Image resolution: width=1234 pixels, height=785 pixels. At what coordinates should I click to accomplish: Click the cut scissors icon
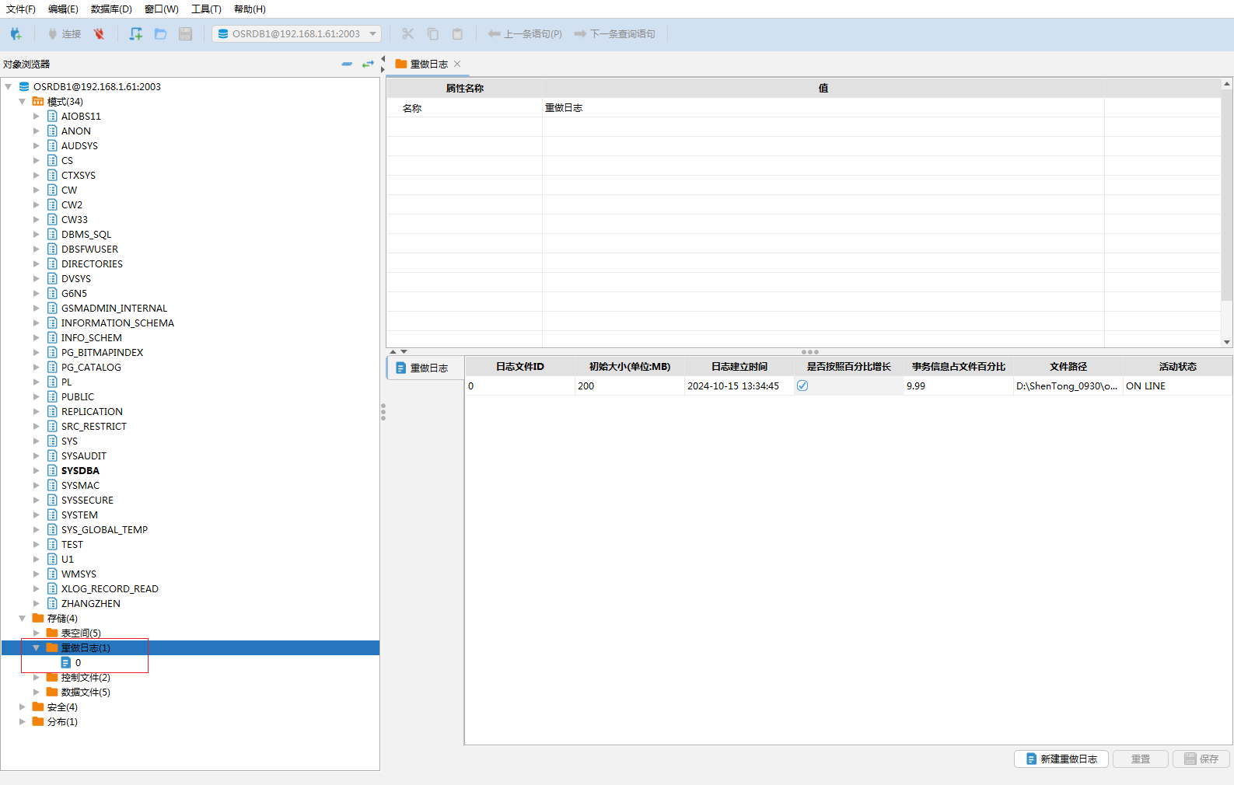coord(407,34)
